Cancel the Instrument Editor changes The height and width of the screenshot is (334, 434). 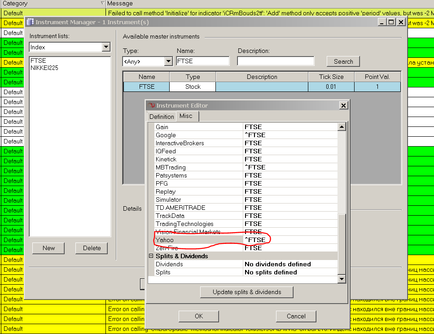coord(296,316)
